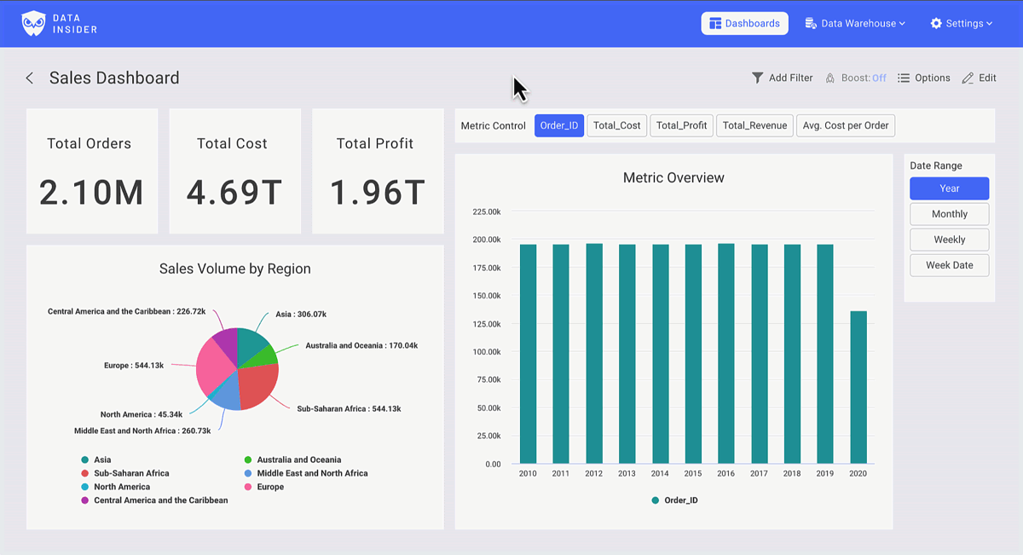This screenshot has width=1023, height=555.
Task: Select Monthly in Date Range
Action: (x=949, y=214)
